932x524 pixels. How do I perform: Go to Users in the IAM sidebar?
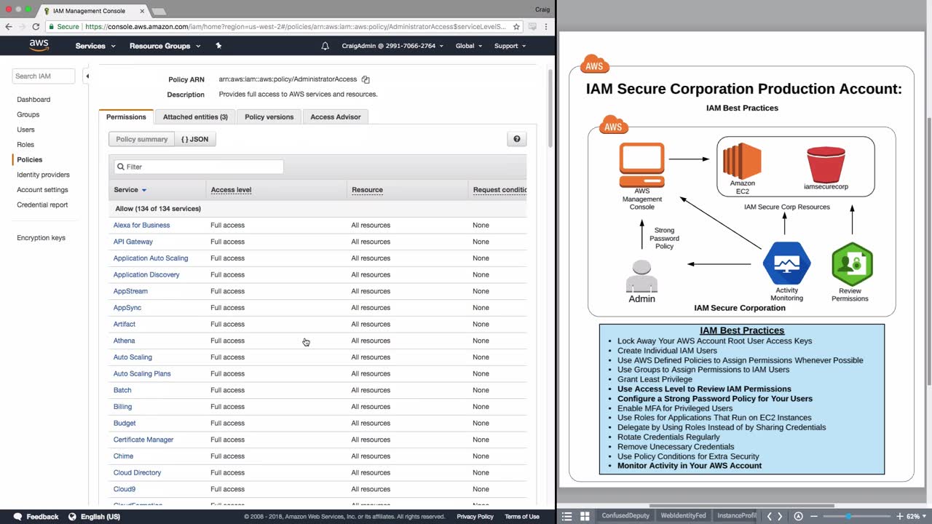pos(25,130)
